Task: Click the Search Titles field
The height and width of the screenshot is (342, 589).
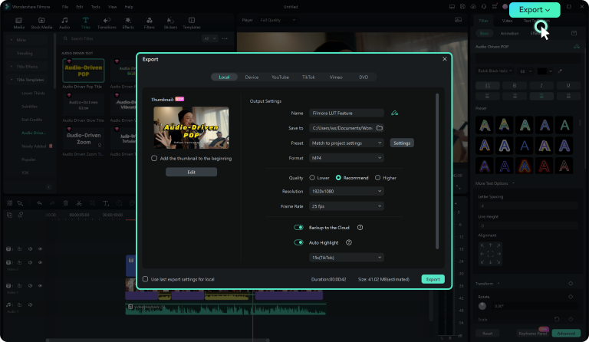Action: (x=131, y=38)
